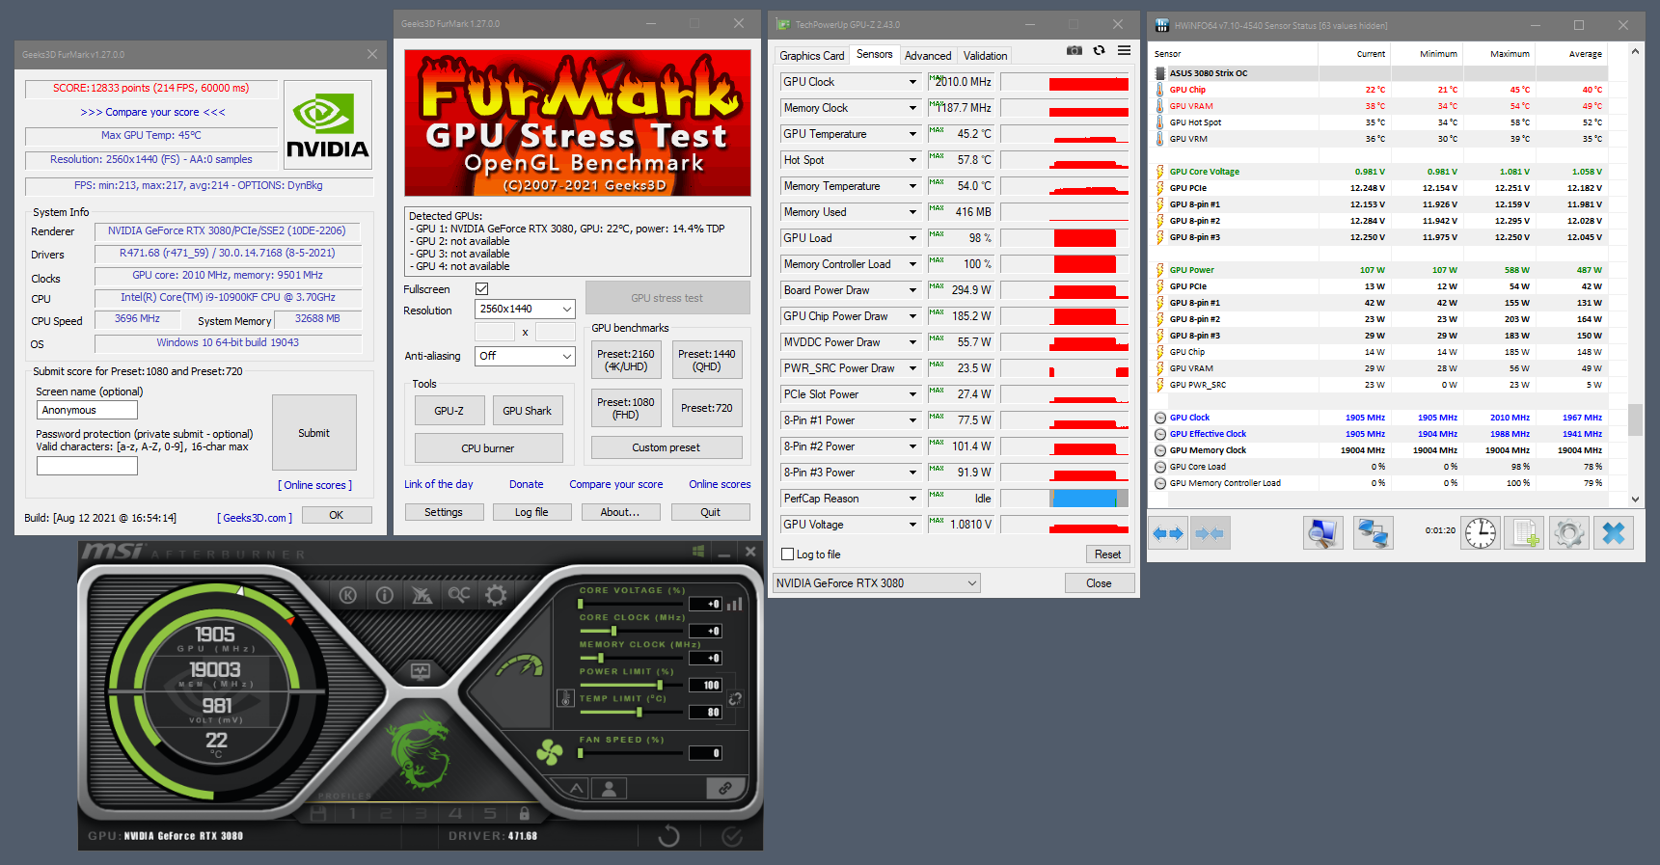Refresh GPU-Z sensors with refresh icon
This screenshot has width=1660, height=865.
click(1100, 51)
